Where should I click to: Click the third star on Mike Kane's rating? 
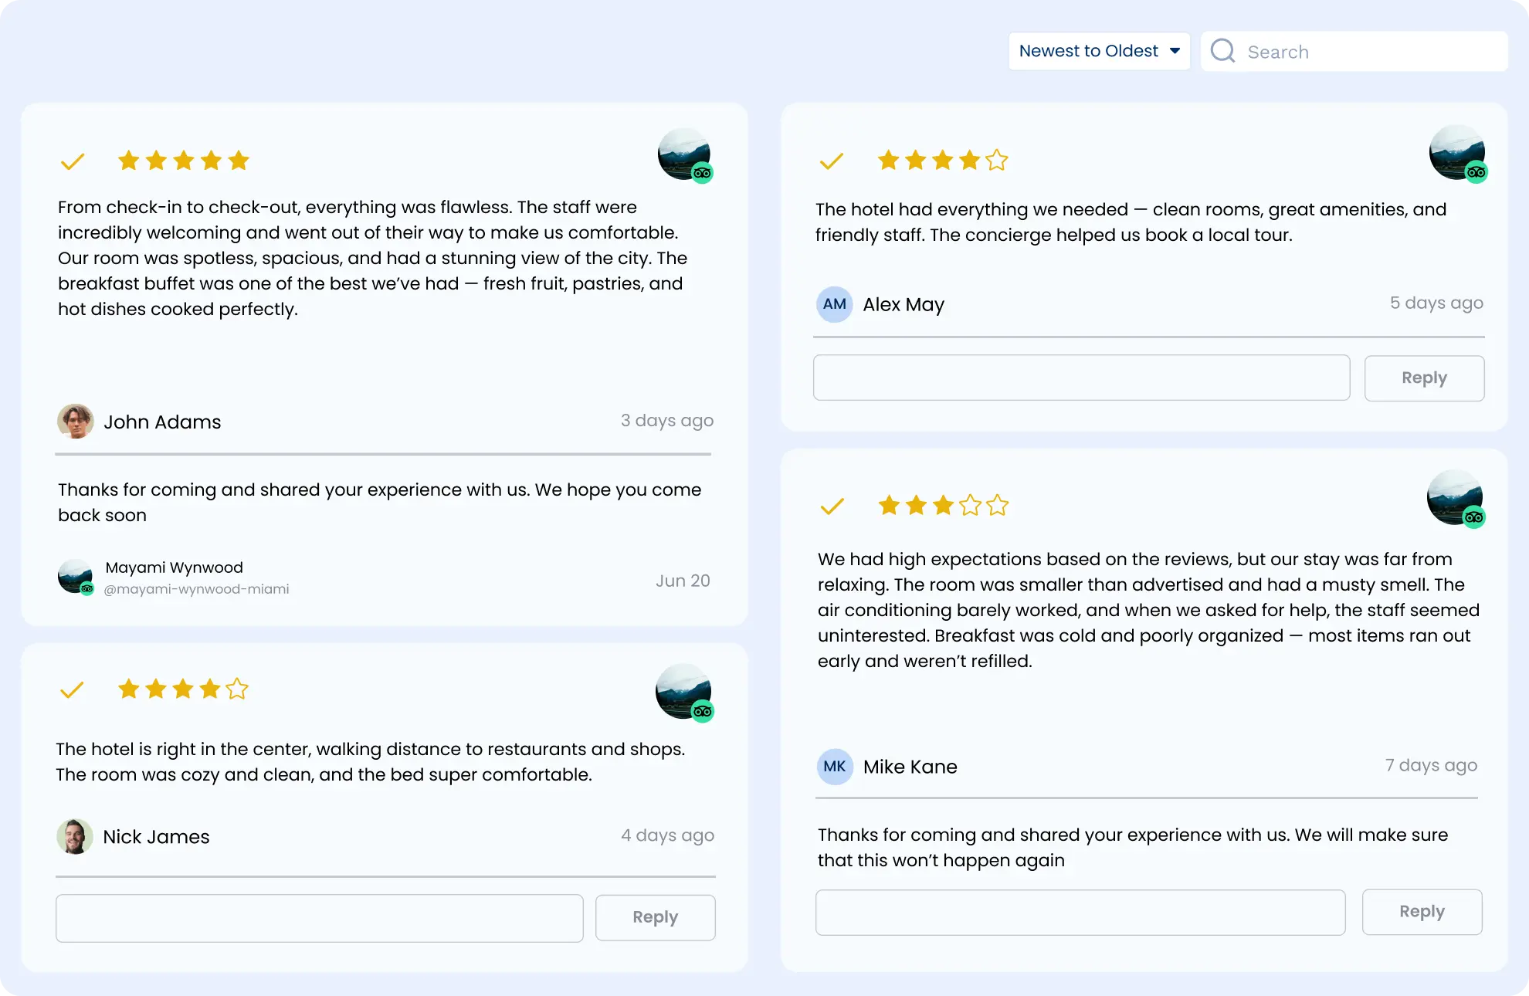click(x=941, y=506)
